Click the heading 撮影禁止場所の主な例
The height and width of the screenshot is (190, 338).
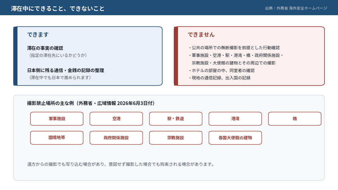[91, 103]
